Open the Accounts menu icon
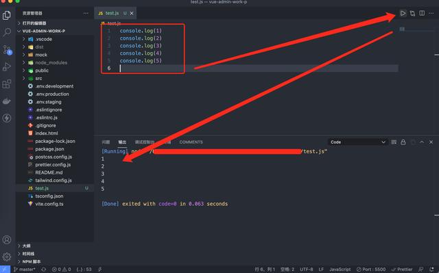The image size is (439, 273). point(7,239)
